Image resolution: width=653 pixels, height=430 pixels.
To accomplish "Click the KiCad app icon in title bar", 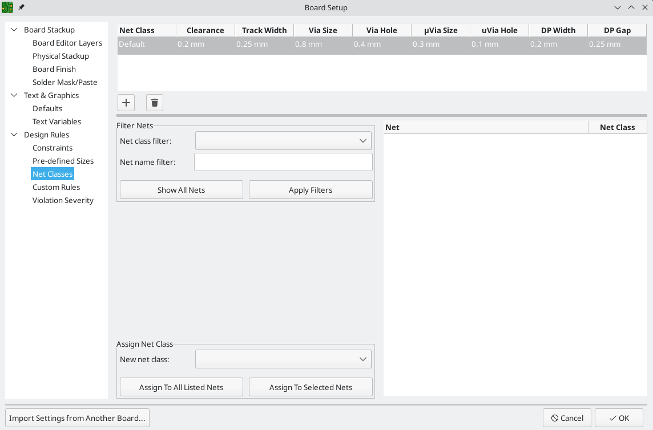I will click(x=7, y=7).
